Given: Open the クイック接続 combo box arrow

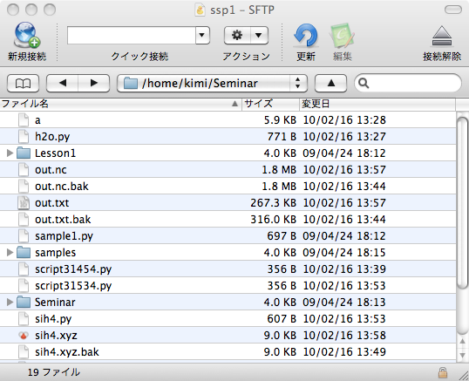Looking at the screenshot, I should pyautogui.click(x=202, y=35).
